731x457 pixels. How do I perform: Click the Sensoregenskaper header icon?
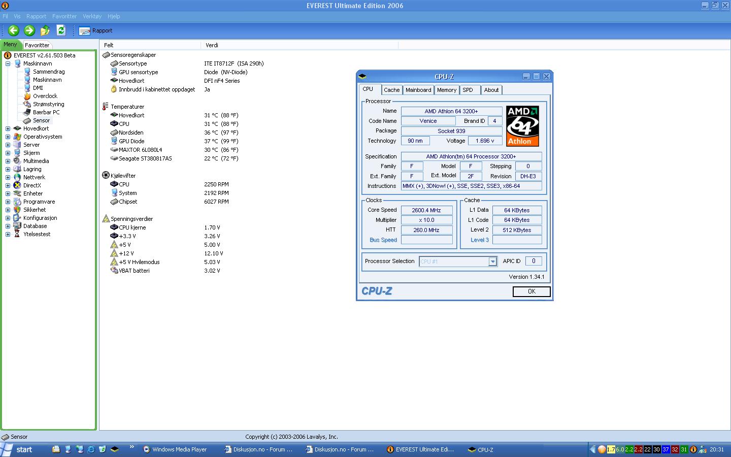tap(106, 55)
